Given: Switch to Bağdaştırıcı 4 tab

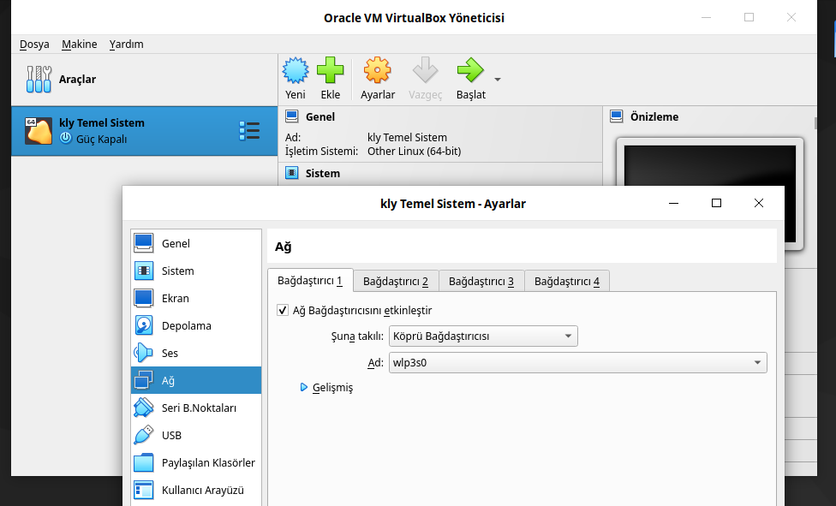Looking at the screenshot, I should coord(566,281).
